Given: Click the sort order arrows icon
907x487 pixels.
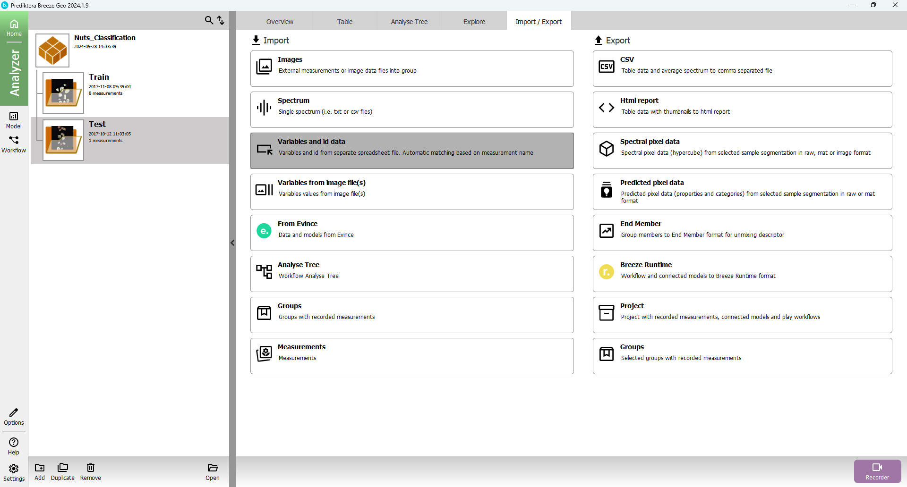Looking at the screenshot, I should click(x=221, y=20).
